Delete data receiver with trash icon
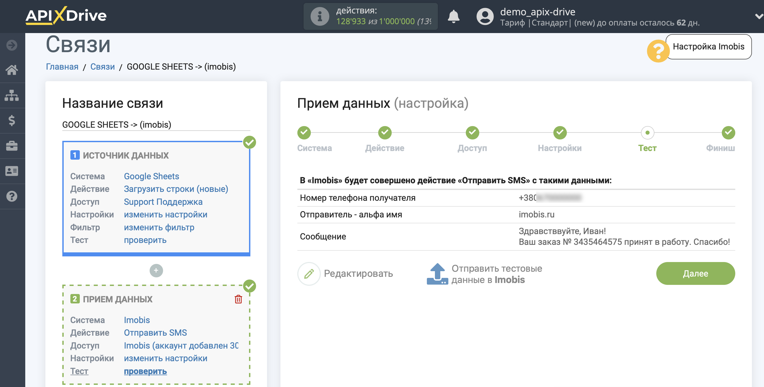764x387 pixels. [x=238, y=299]
